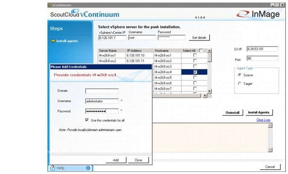Screen dimensions: 288x174
Task: Click the vSphere Password field
Action: pyautogui.click(x=171, y=38)
